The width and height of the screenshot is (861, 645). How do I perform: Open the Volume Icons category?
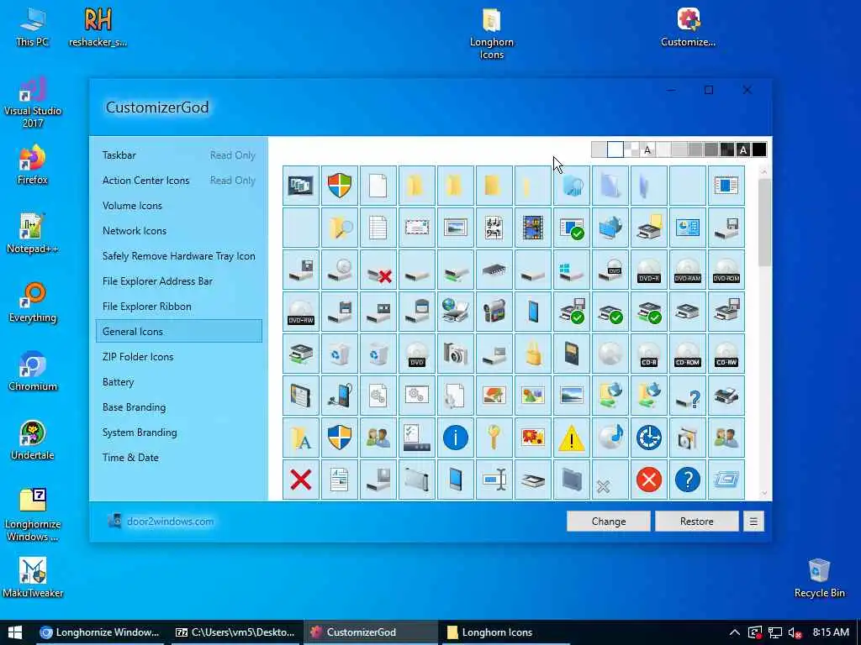click(178, 206)
